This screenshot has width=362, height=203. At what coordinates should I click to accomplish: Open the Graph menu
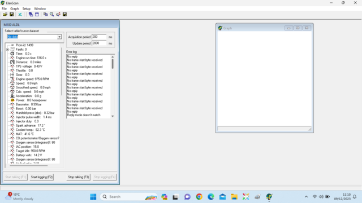[14, 9]
